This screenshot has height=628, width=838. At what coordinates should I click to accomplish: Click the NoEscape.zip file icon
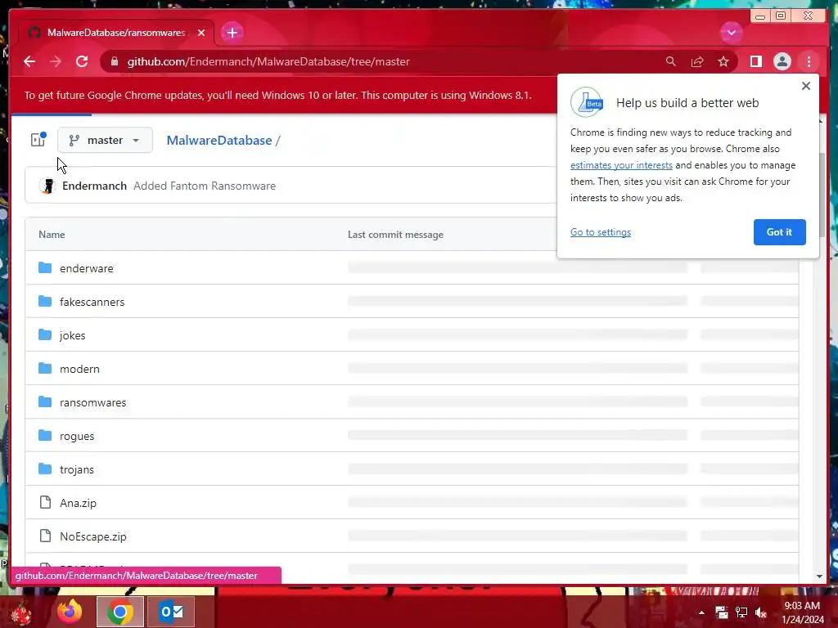[46, 536]
